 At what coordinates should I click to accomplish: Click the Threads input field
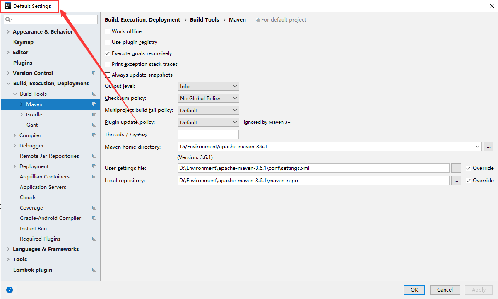tap(208, 134)
